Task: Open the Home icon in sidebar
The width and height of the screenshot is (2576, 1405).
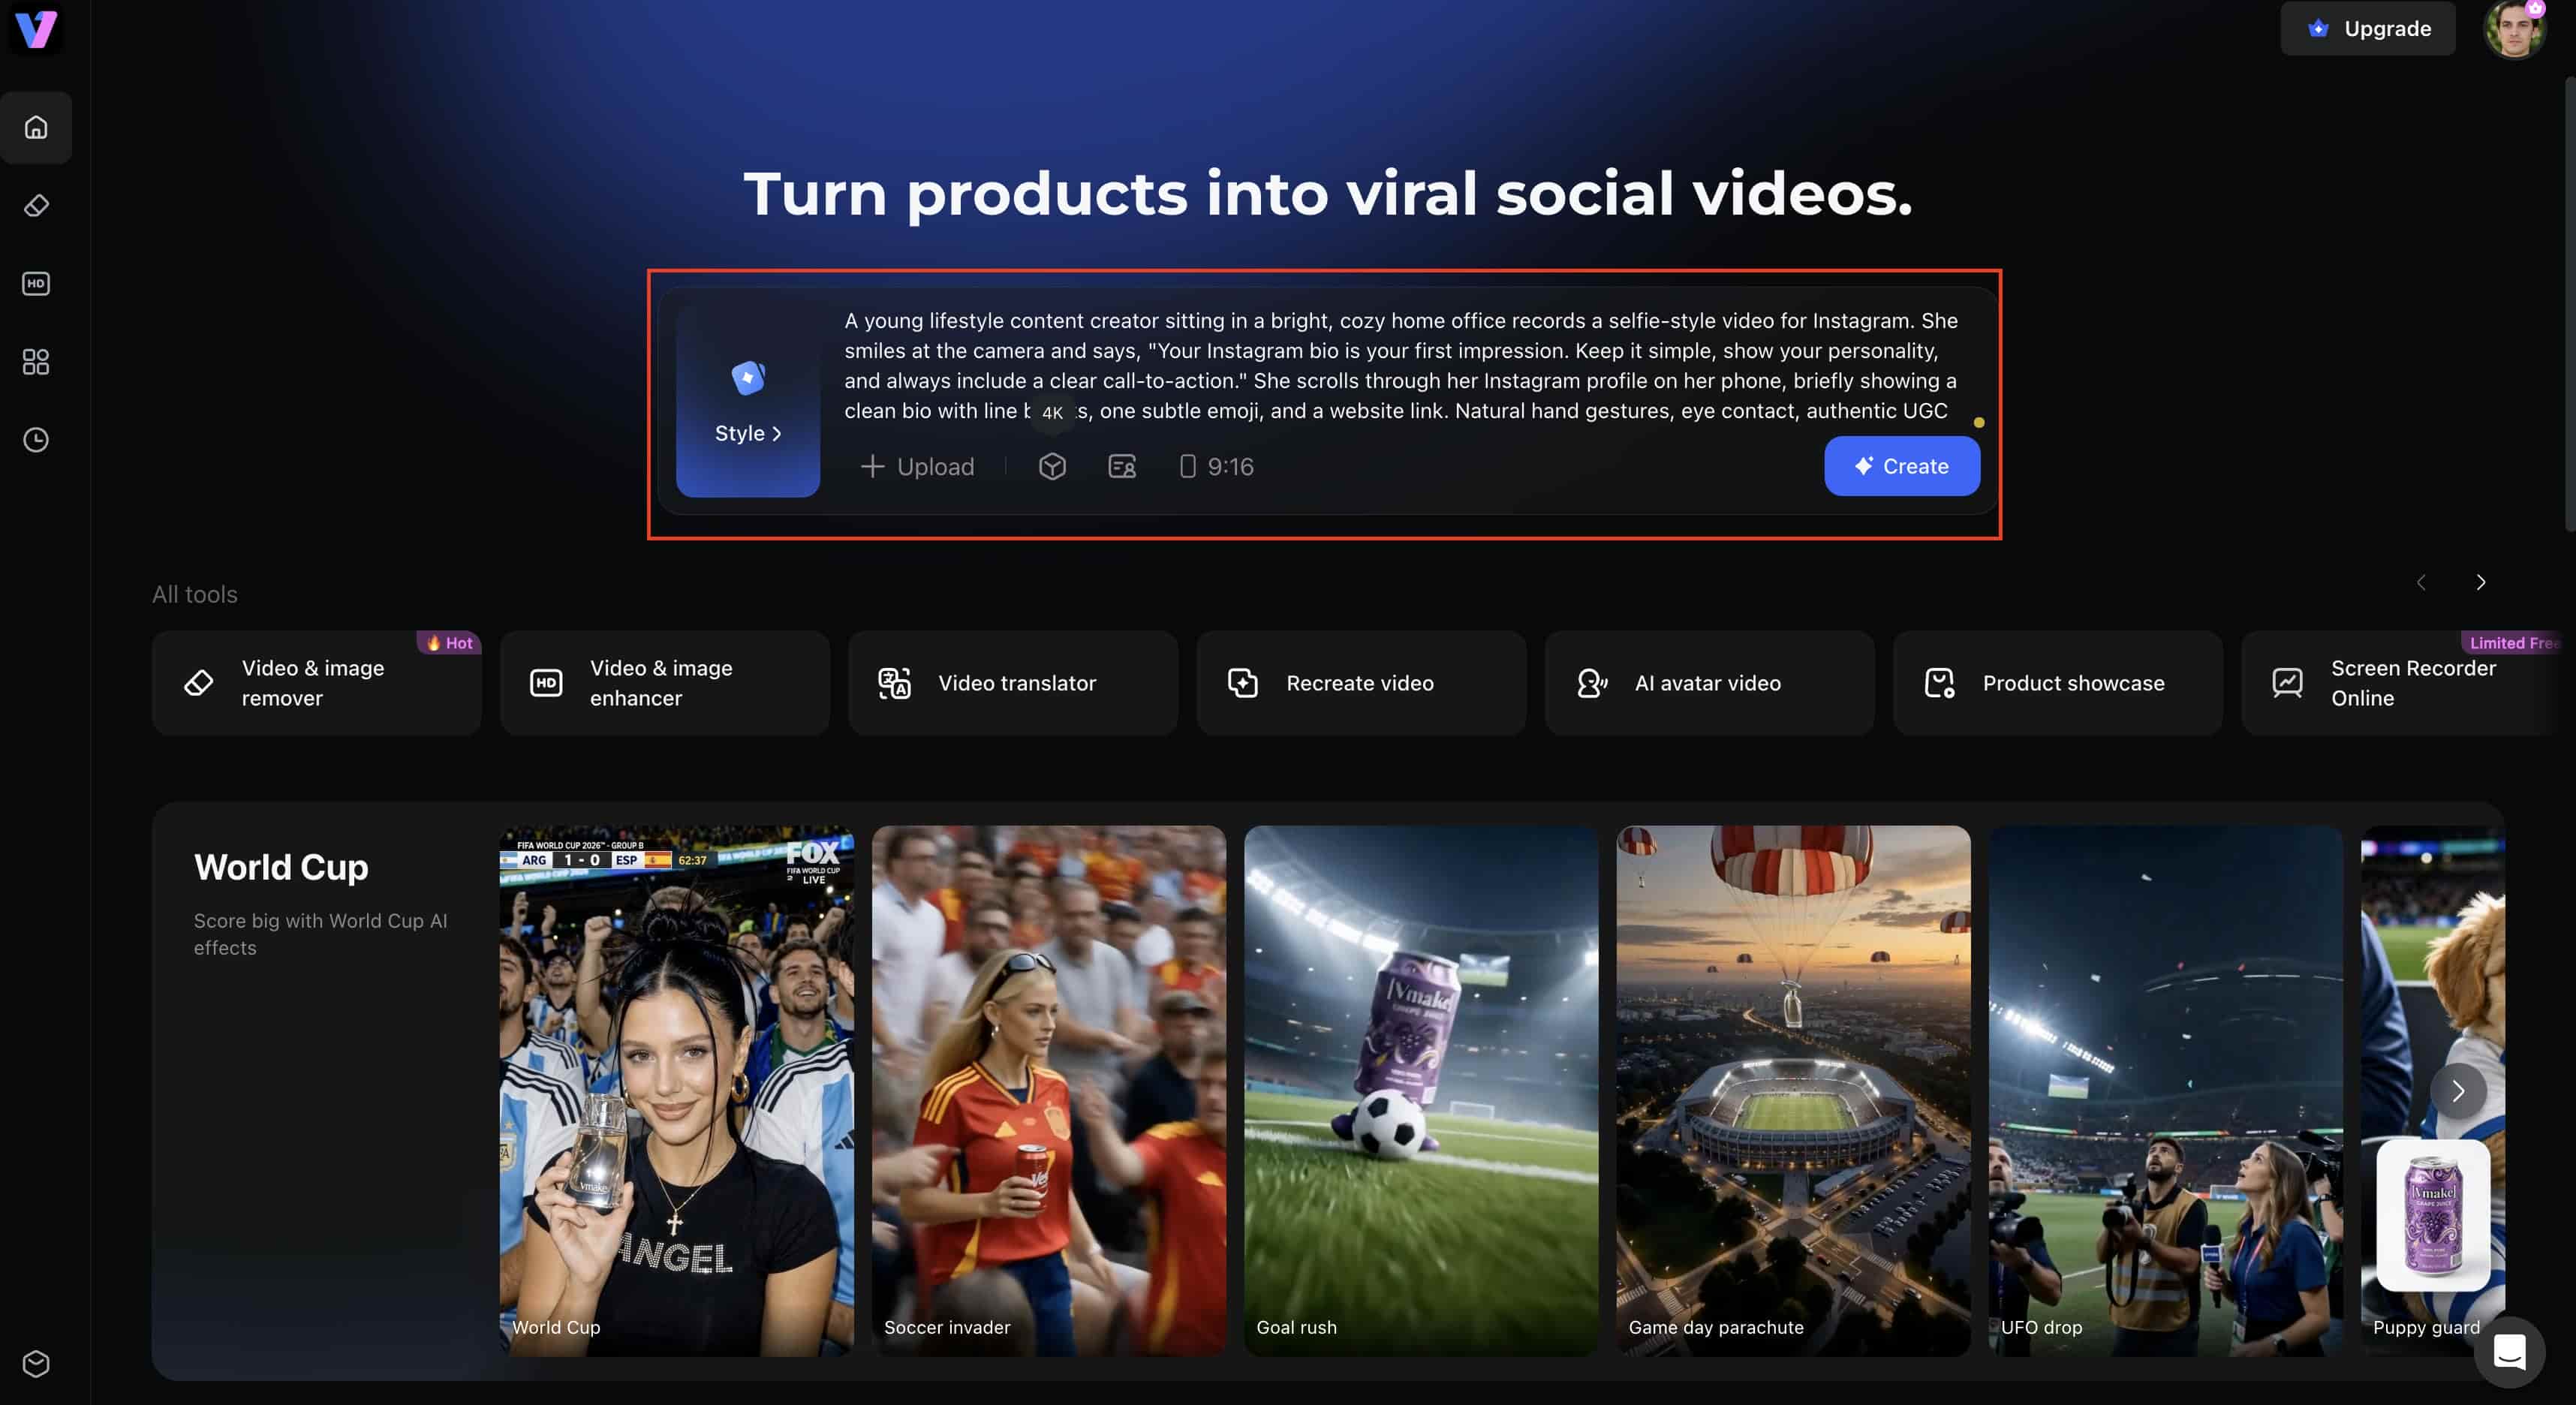Action: (x=36, y=128)
